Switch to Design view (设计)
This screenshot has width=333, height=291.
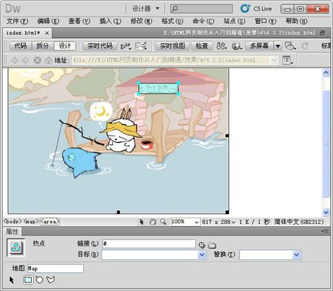pos(65,46)
